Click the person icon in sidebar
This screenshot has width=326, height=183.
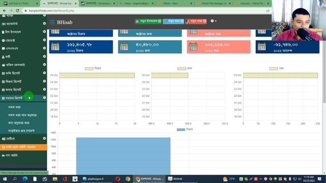[x=3, y=56]
